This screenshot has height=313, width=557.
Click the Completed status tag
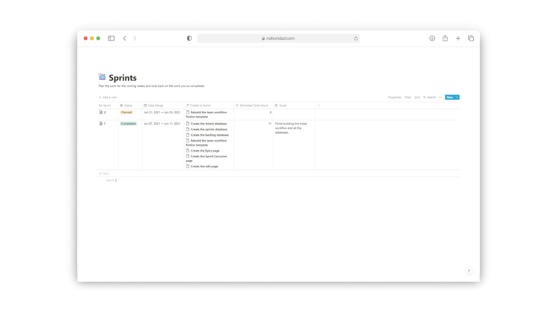pyautogui.click(x=129, y=123)
